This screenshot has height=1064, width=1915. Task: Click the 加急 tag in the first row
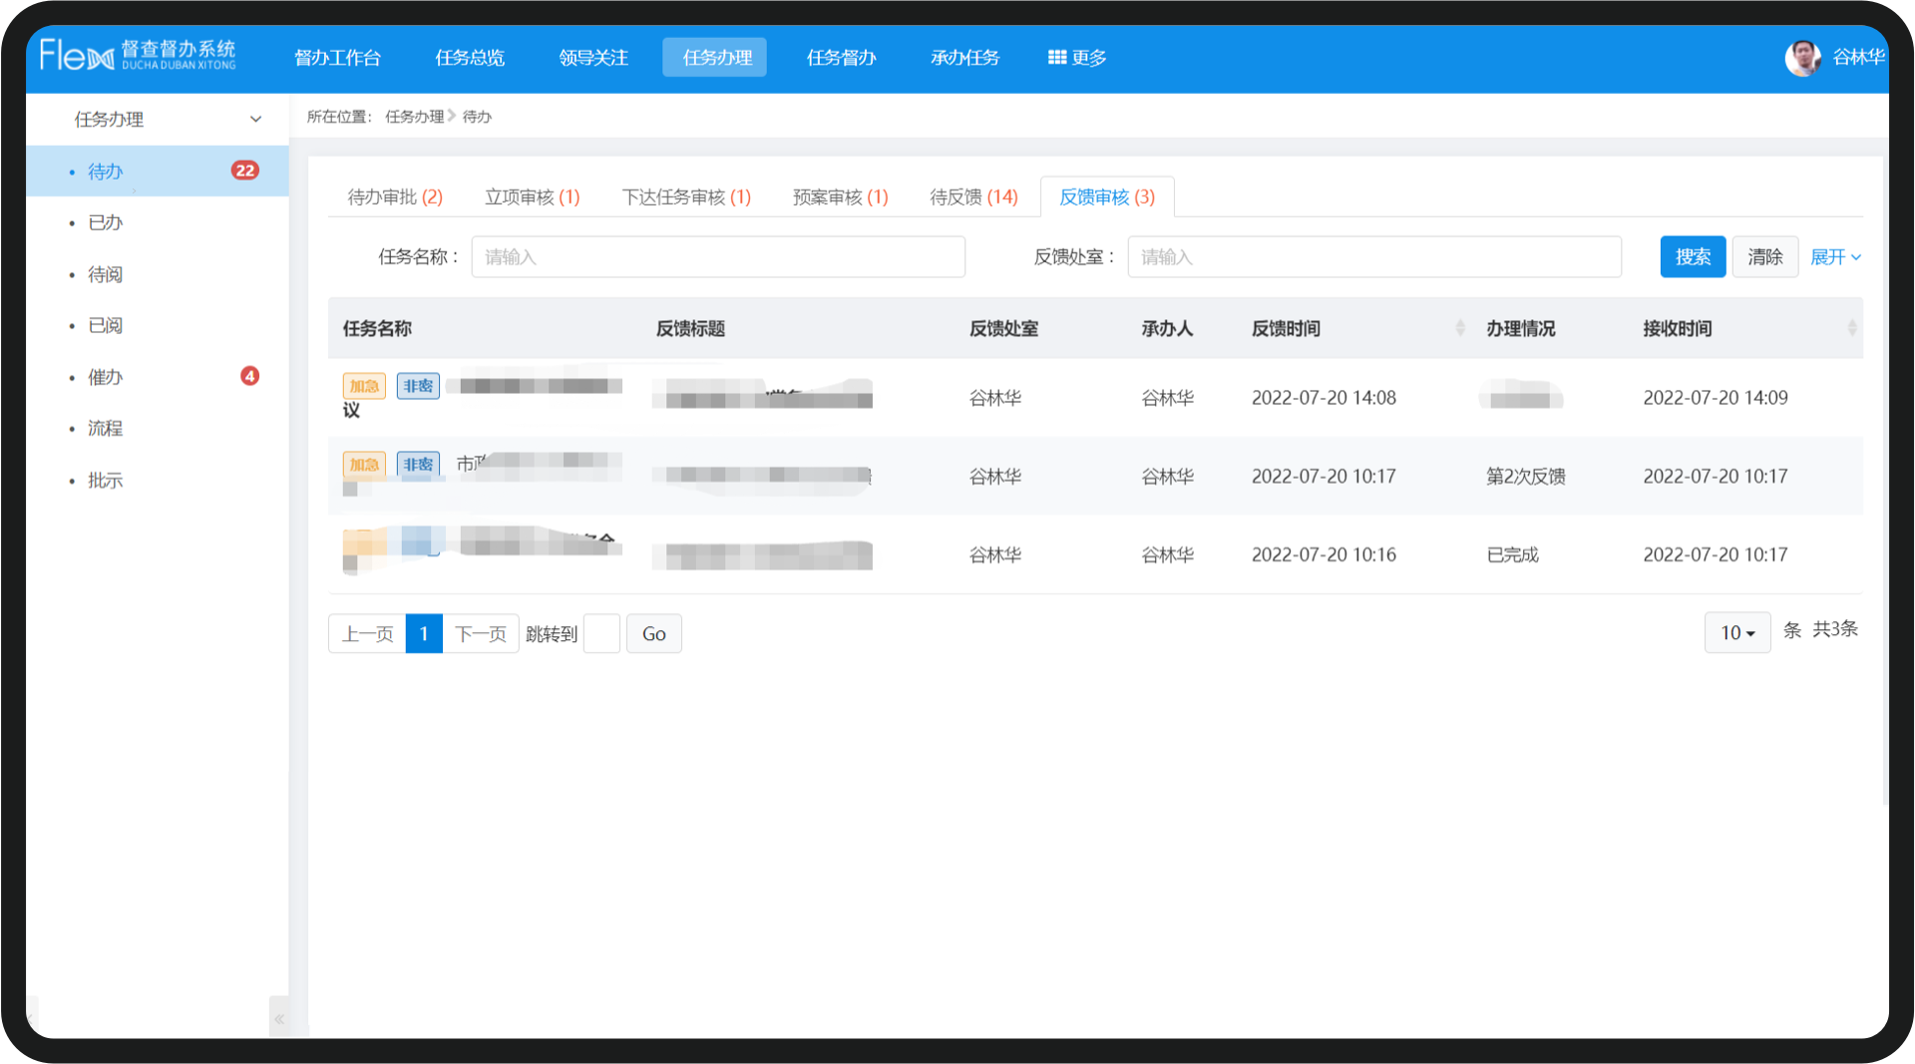click(x=364, y=386)
